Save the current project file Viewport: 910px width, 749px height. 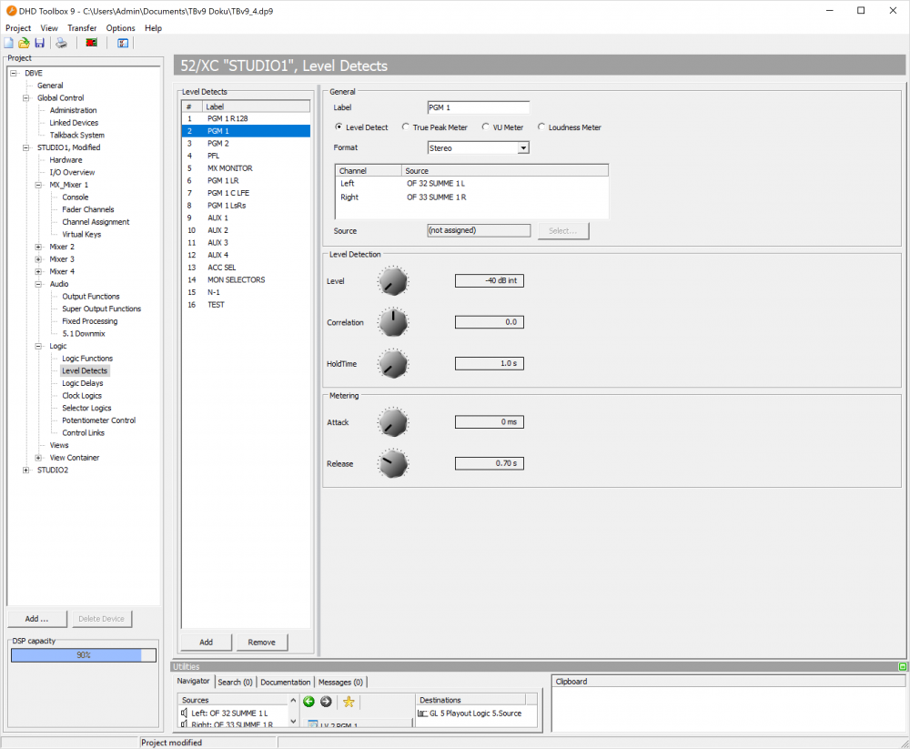pos(40,43)
